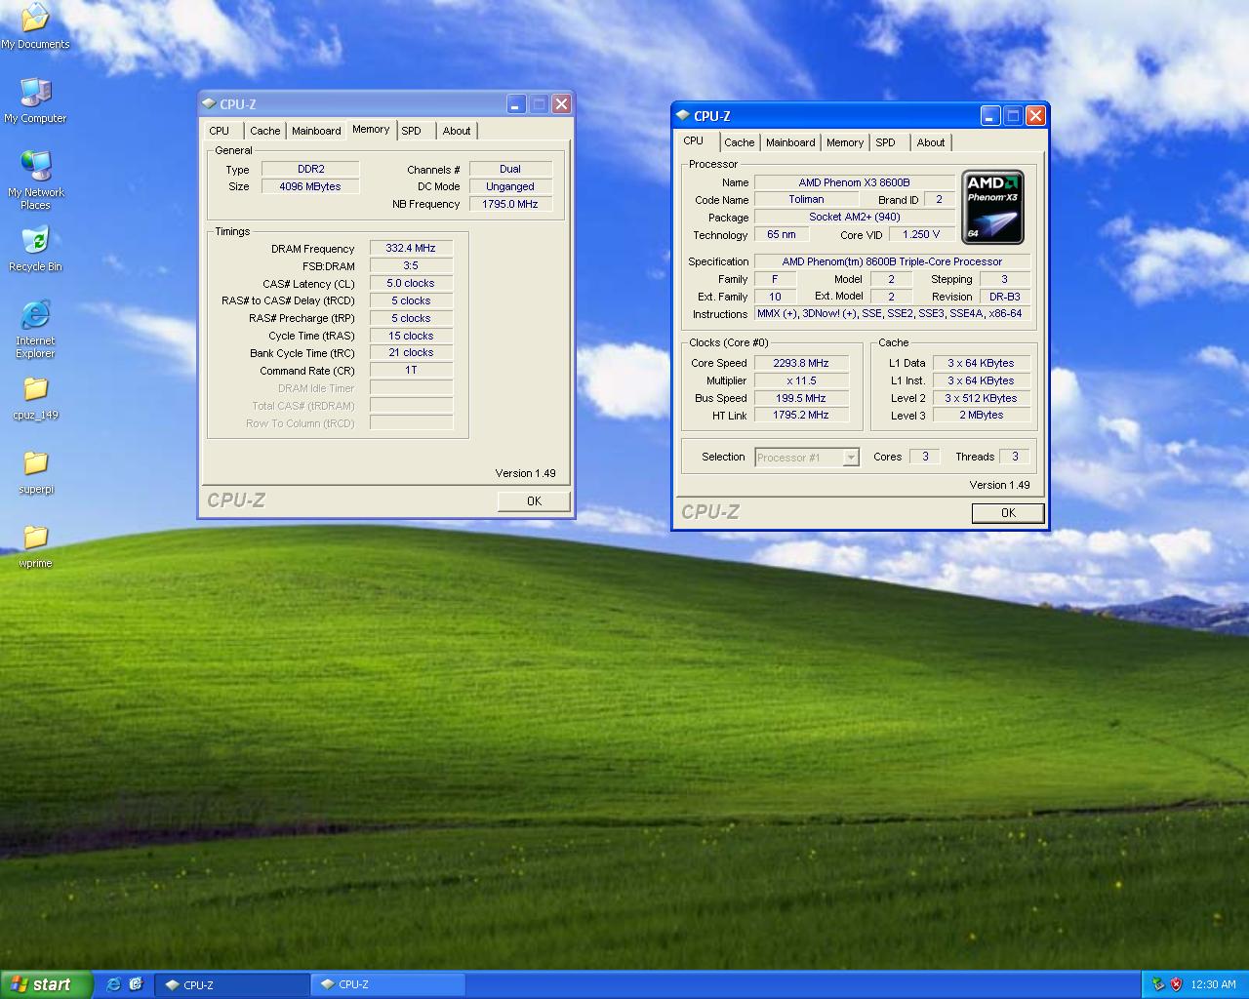Click the Package Socket AM2+ (940) field
This screenshot has width=1249, height=999.
click(854, 217)
